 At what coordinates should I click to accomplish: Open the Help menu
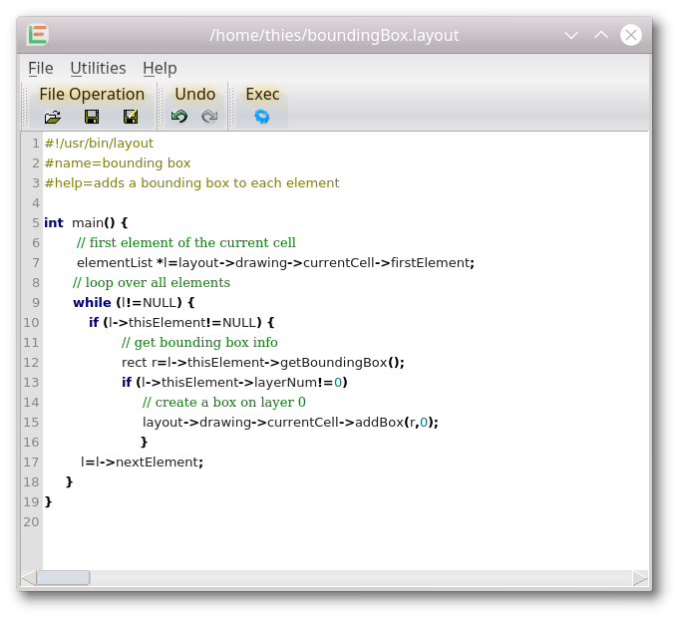160,68
